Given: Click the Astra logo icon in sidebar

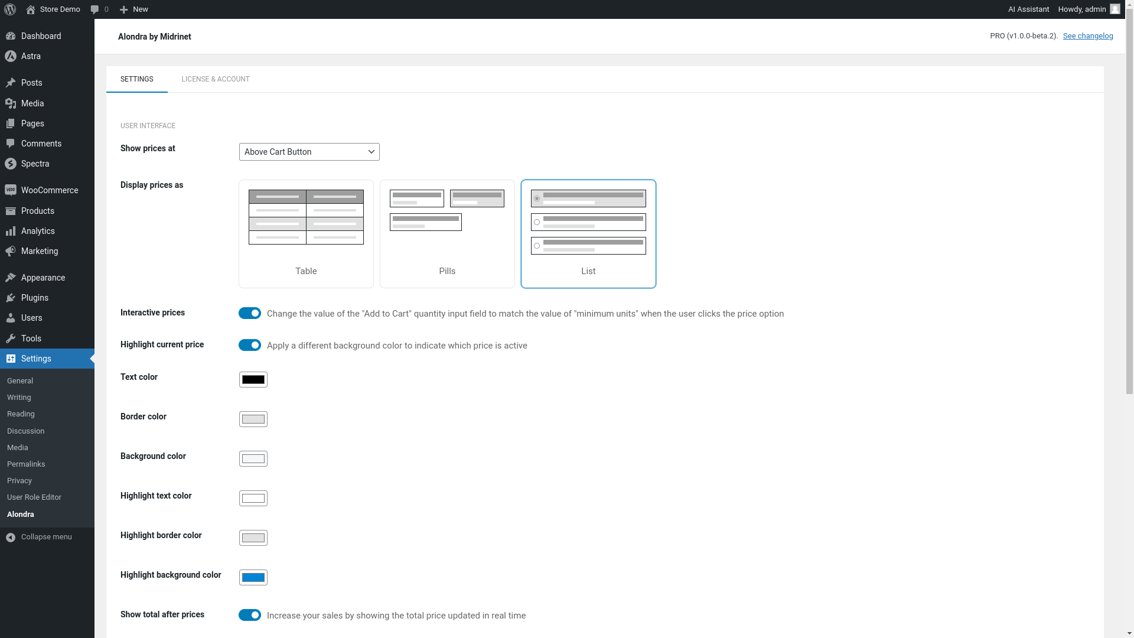Looking at the screenshot, I should [11, 56].
